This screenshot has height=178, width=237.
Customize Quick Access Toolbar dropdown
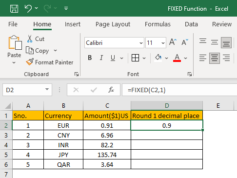[x=66, y=8]
